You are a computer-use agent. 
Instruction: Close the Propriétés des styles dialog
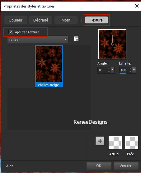137,6
